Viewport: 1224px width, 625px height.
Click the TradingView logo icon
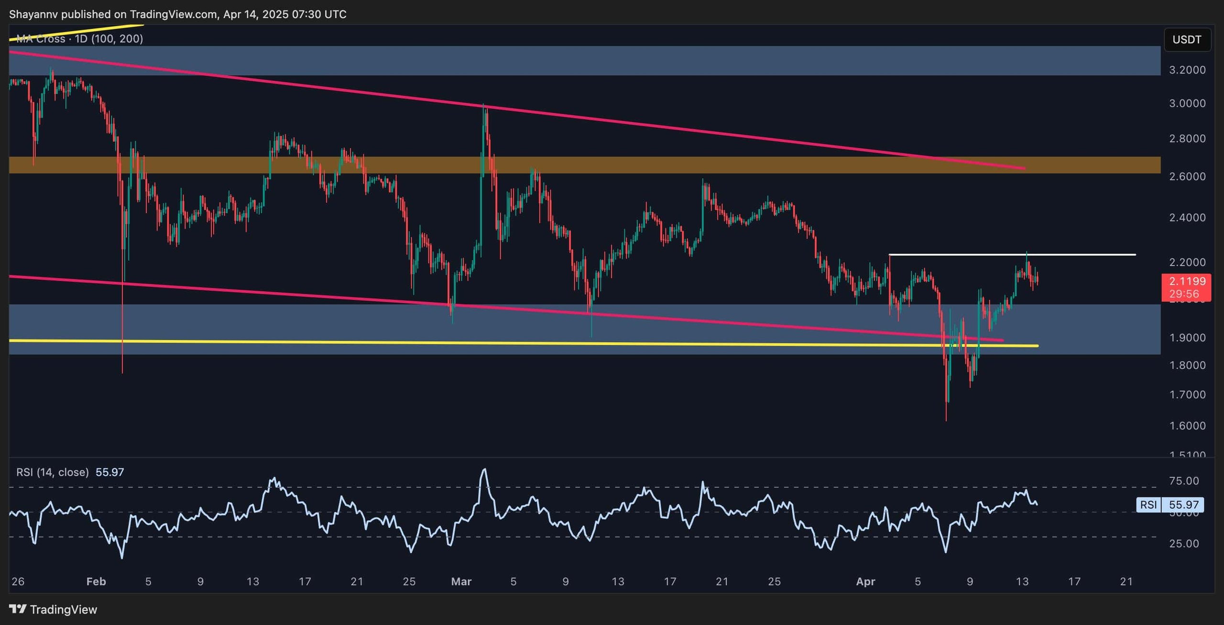pos(18,609)
